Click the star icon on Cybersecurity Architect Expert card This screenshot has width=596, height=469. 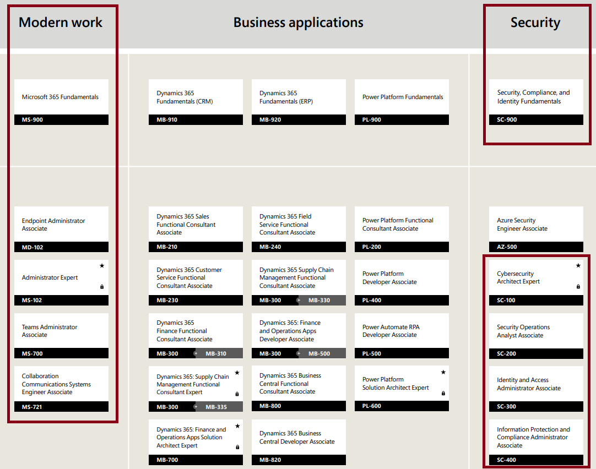pyautogui.click(x=578, y=266)
